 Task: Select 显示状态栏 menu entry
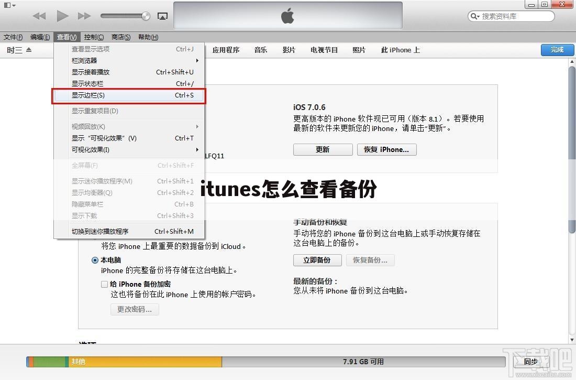coord(129,83)
